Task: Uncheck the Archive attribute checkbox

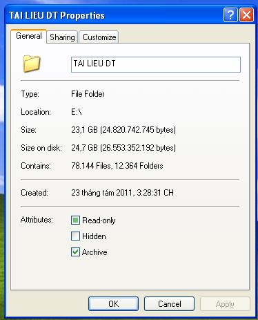Action: (x=75, y=252)
